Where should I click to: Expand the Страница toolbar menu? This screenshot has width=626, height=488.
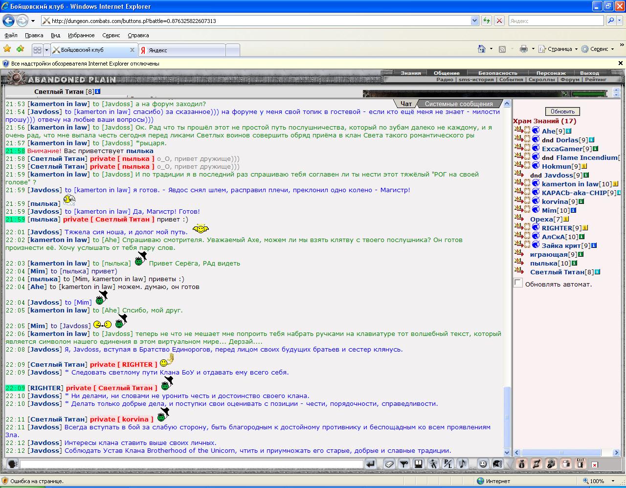coord(557,49)
